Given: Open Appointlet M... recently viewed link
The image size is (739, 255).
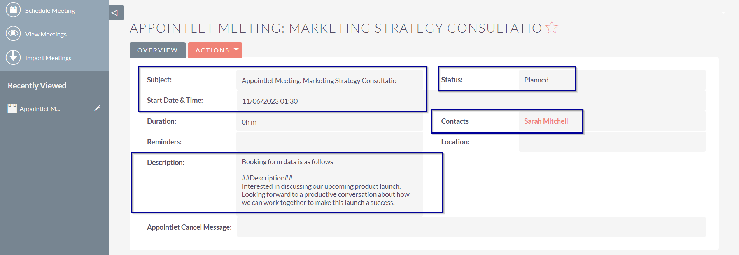Looking at the screenshot, I should point(40,109).
